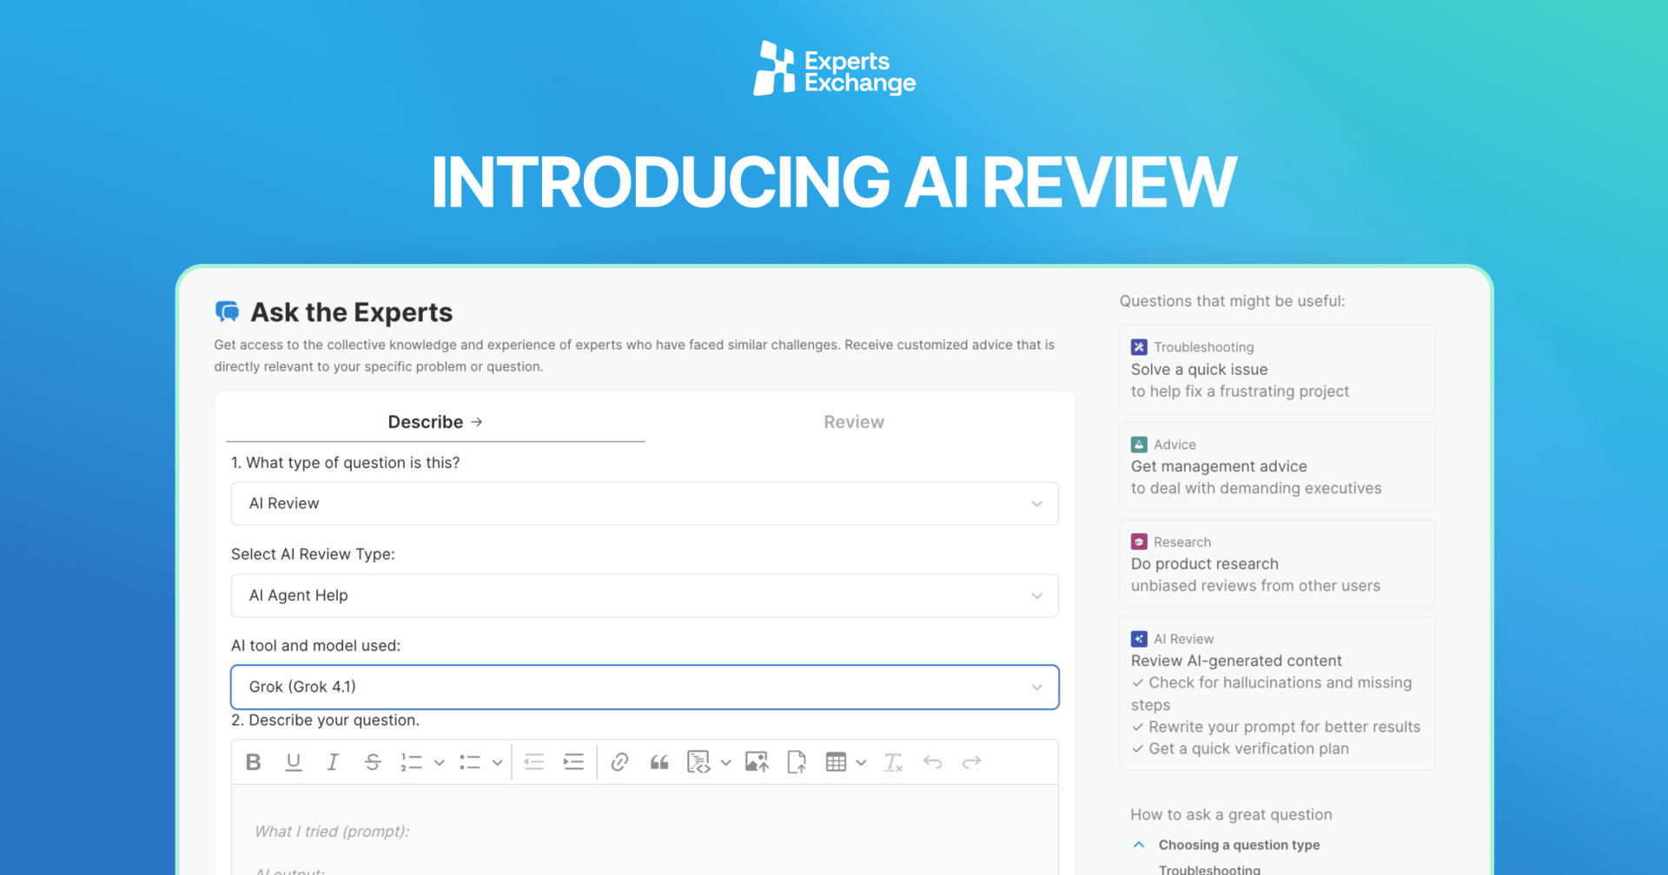Click the Ask the Experts chat icon
Viewport: 1668px width, 875px height.
coord(228,312)
